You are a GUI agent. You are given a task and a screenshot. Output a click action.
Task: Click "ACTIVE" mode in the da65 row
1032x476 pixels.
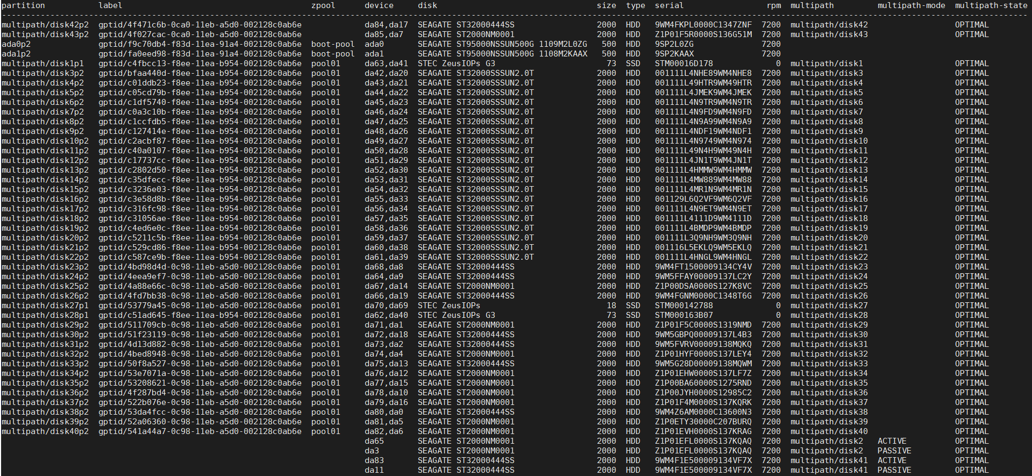(892, 441)
